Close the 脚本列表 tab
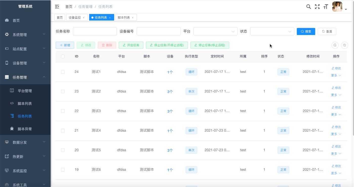354x187 pixels. (133, 18)
